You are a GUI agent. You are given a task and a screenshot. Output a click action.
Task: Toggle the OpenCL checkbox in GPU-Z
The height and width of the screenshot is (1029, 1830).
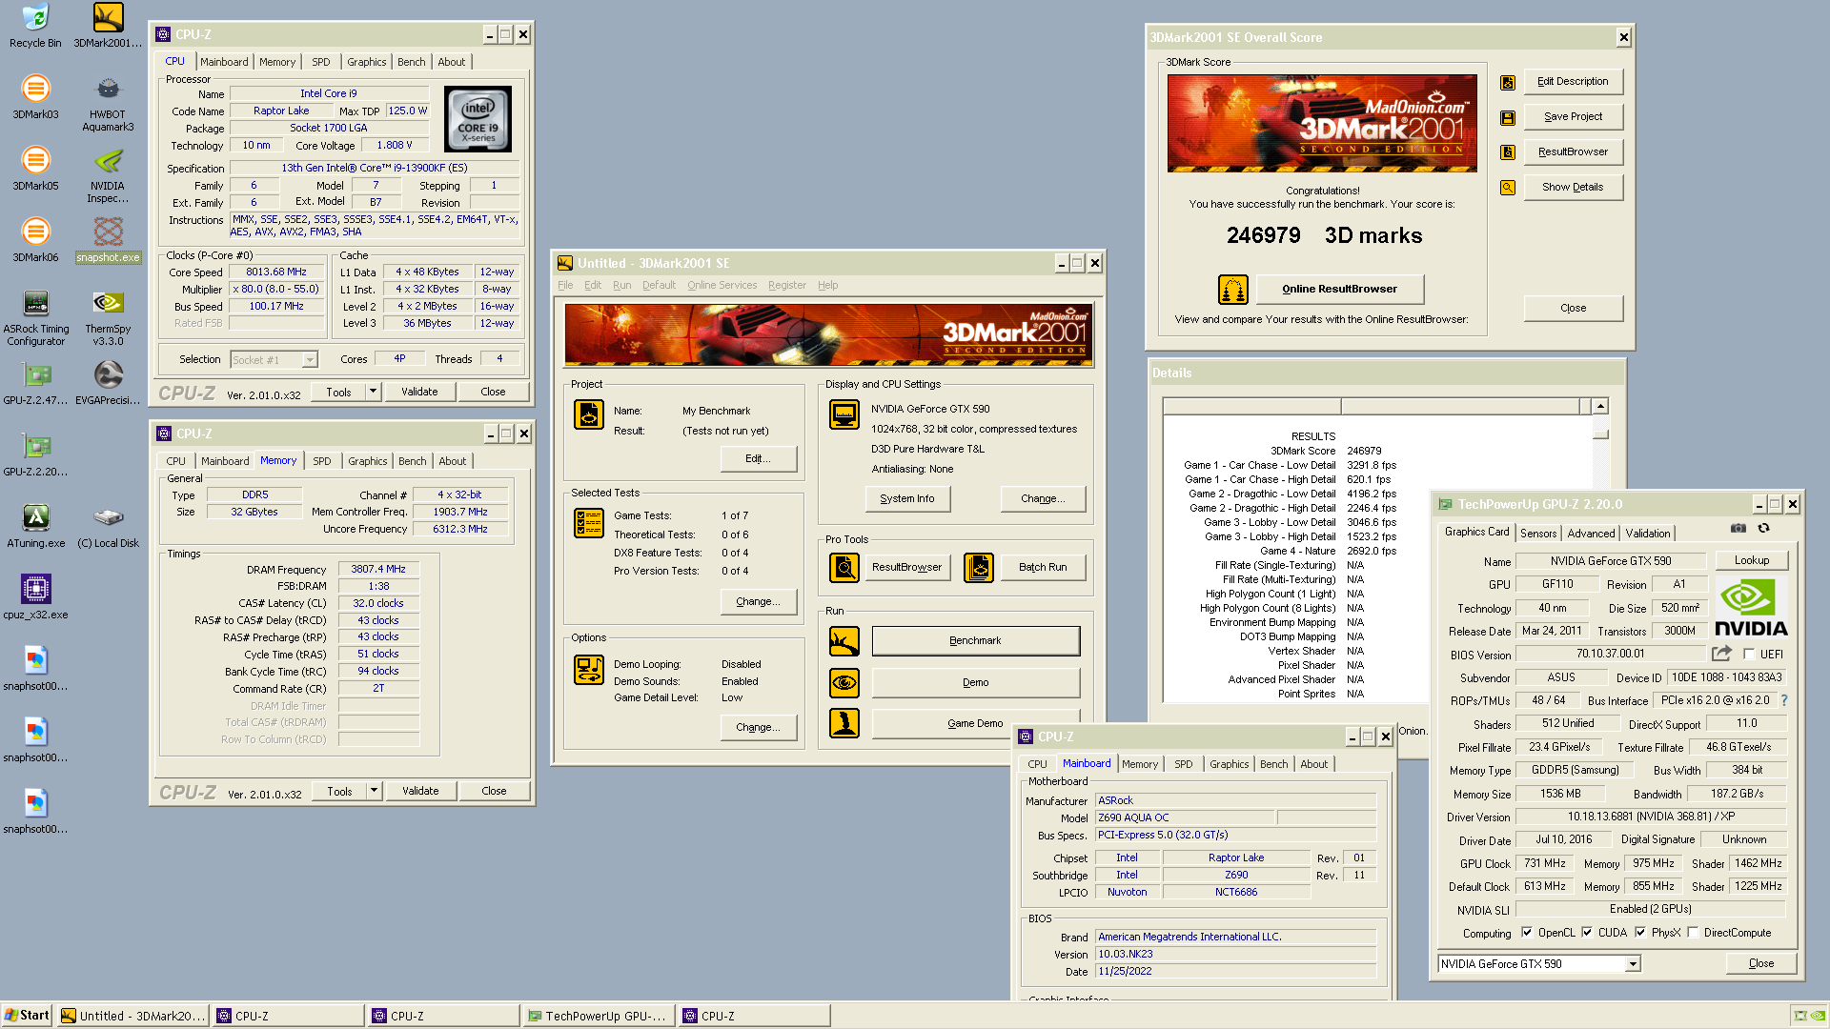pos(1527,933)
